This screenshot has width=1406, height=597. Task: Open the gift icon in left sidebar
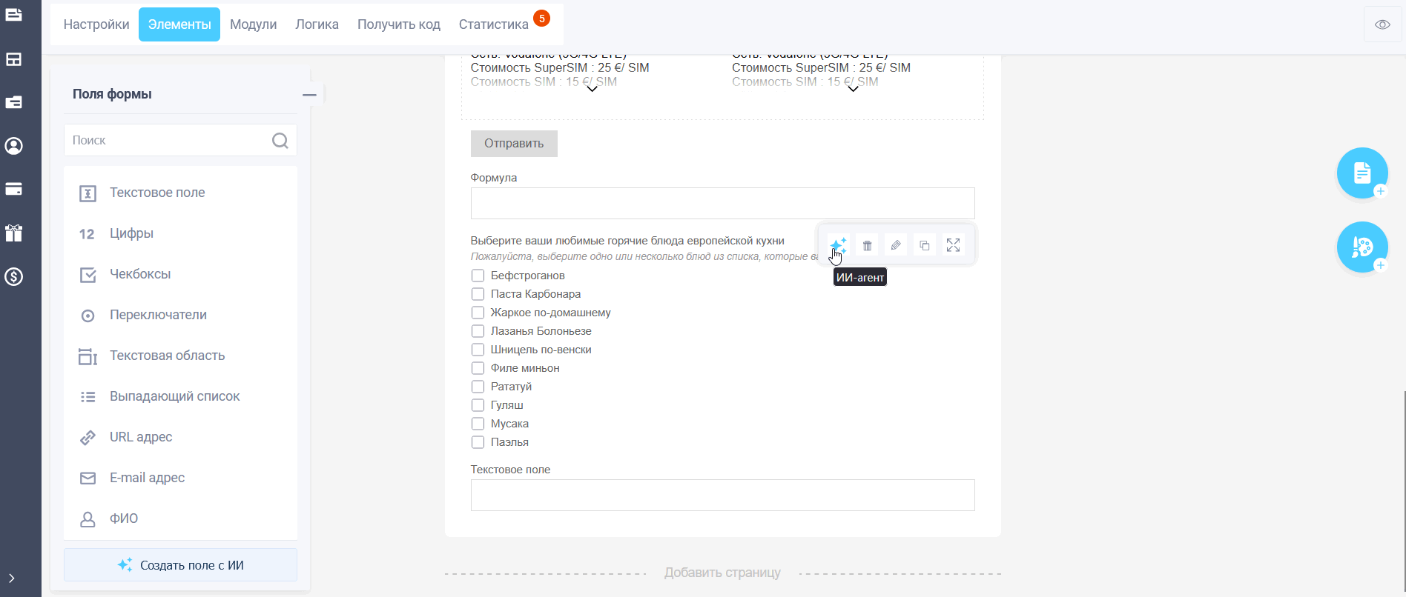click(13, 233)
